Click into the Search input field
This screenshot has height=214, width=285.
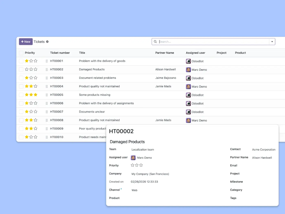pos(213,42)
